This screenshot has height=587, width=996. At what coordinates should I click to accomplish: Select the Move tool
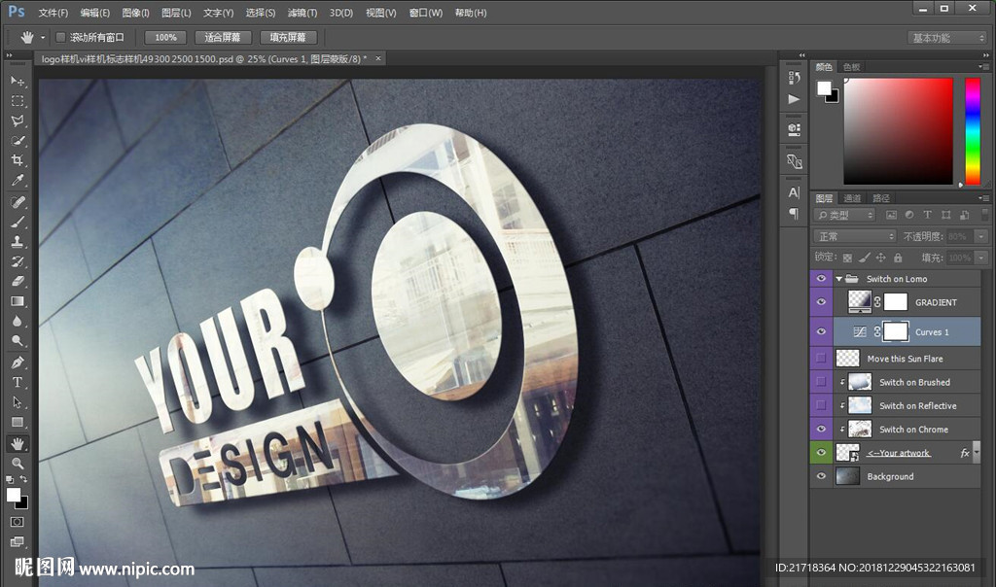[18, 81]
